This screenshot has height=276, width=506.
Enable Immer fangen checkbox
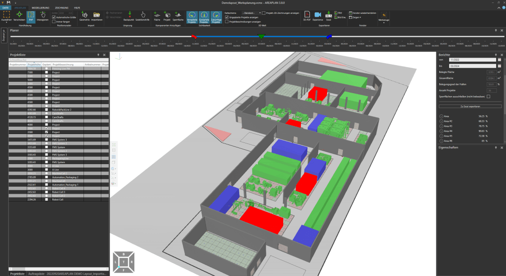[x=54, y=21]
